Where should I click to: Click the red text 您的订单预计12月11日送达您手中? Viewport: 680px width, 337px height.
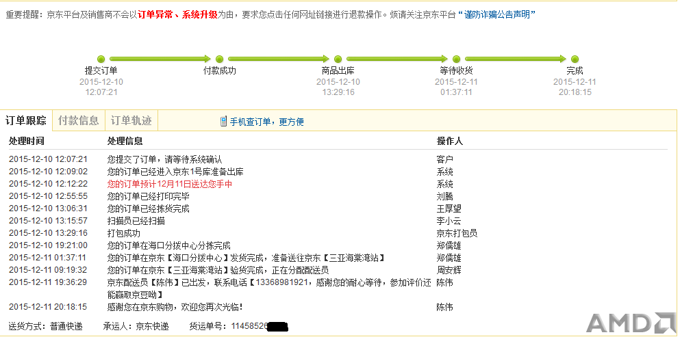pos(170,184)
